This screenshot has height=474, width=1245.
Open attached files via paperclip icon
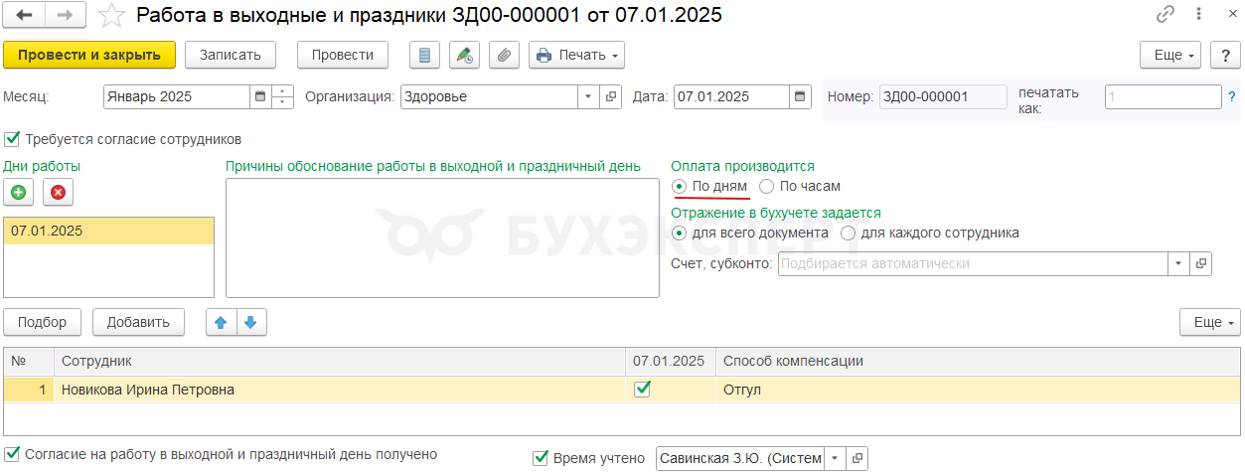[504, 55]
